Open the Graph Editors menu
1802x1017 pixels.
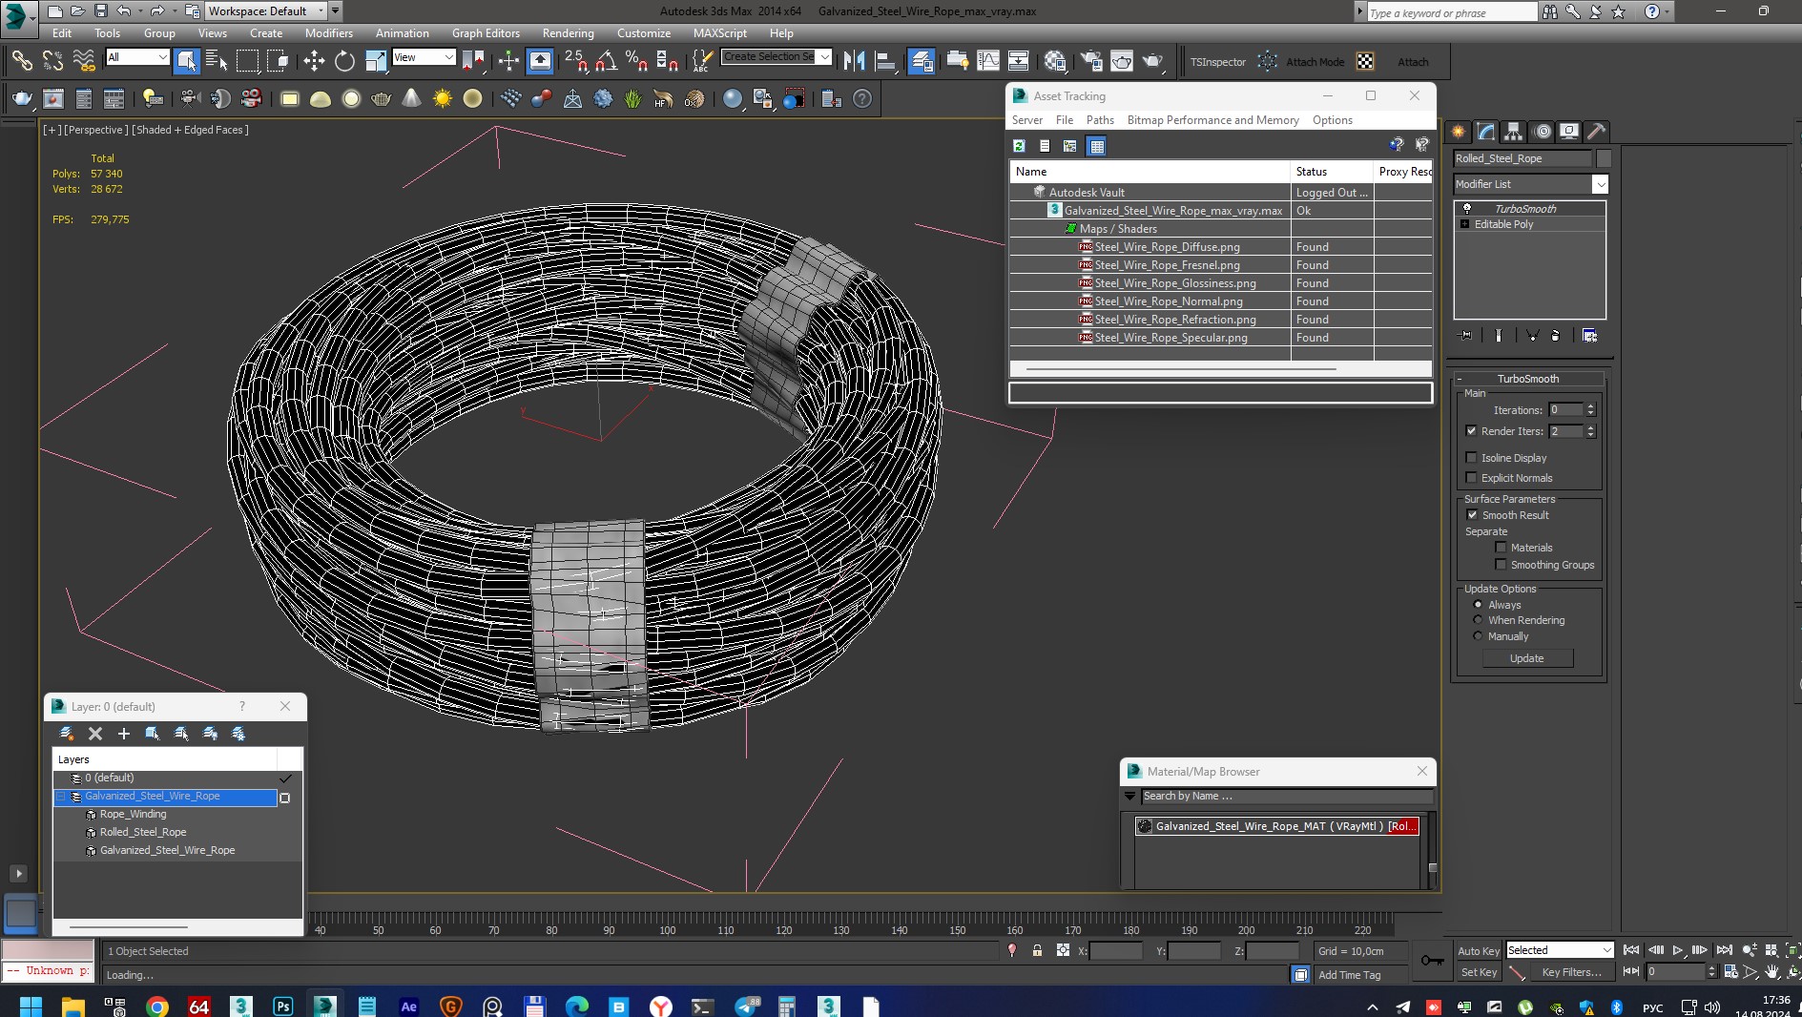click(486, 33)
